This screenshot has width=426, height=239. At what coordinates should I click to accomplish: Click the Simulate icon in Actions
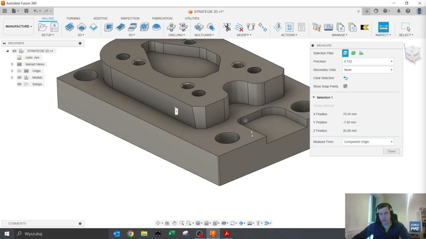tap(277, 27)
